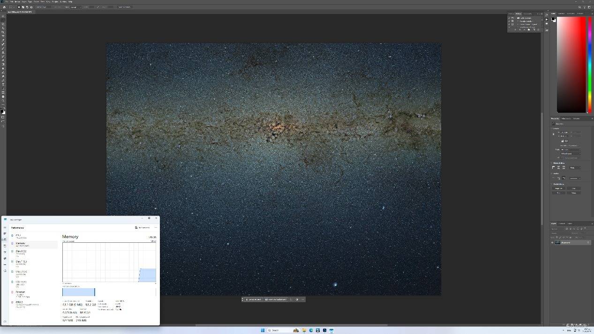This screenshot has width=594, height=334.
Task: Click the Select subject button
Action: pos(254,299)
